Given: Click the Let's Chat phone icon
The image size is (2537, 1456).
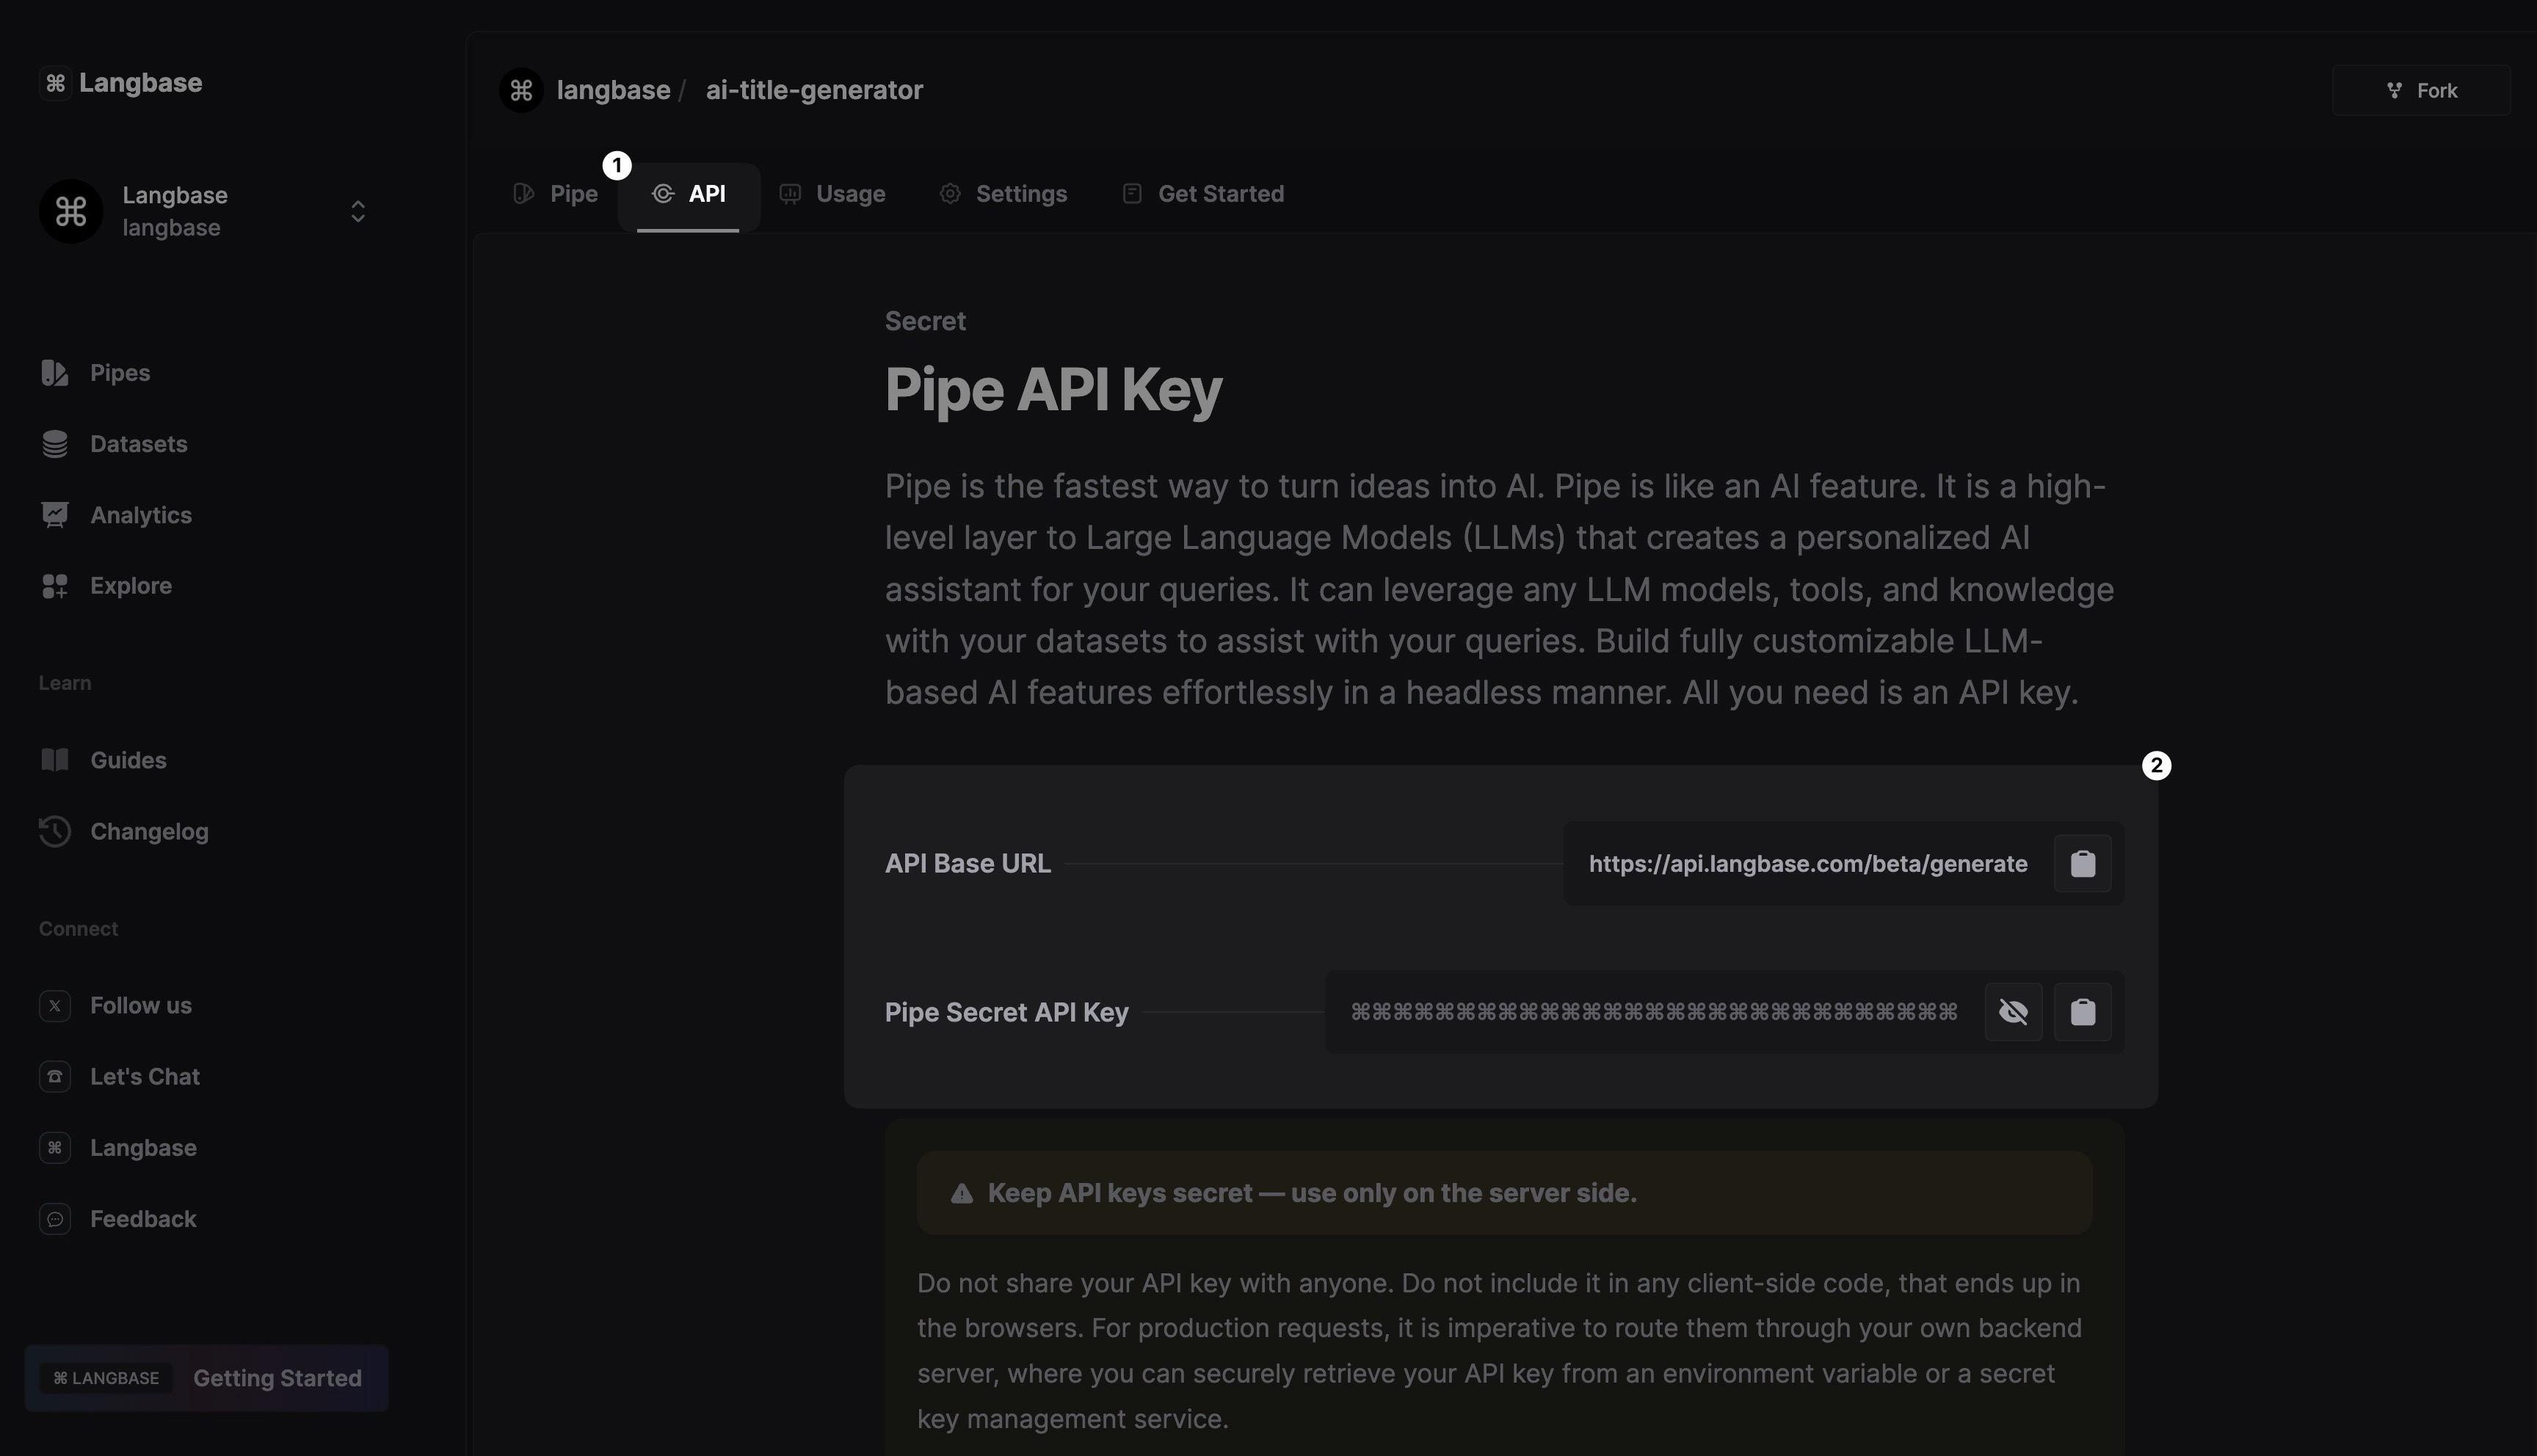Looking at the screenshot, I should click(55, 1076).
